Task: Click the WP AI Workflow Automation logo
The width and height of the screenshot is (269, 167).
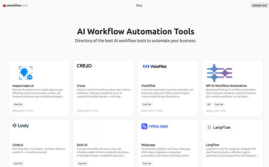Action: [220, 73]
